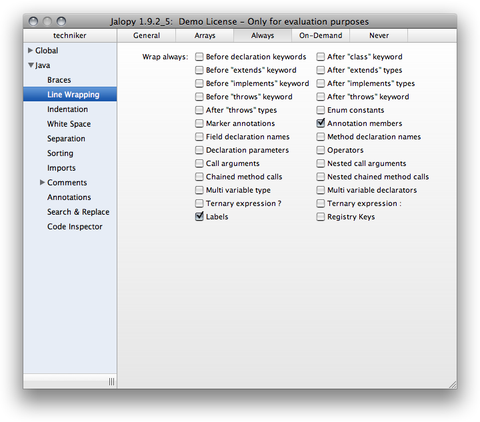This screenshot has width=480, height=422.
Task: Enable Before declaration keywords wrapping
Action: coord(199,57)
